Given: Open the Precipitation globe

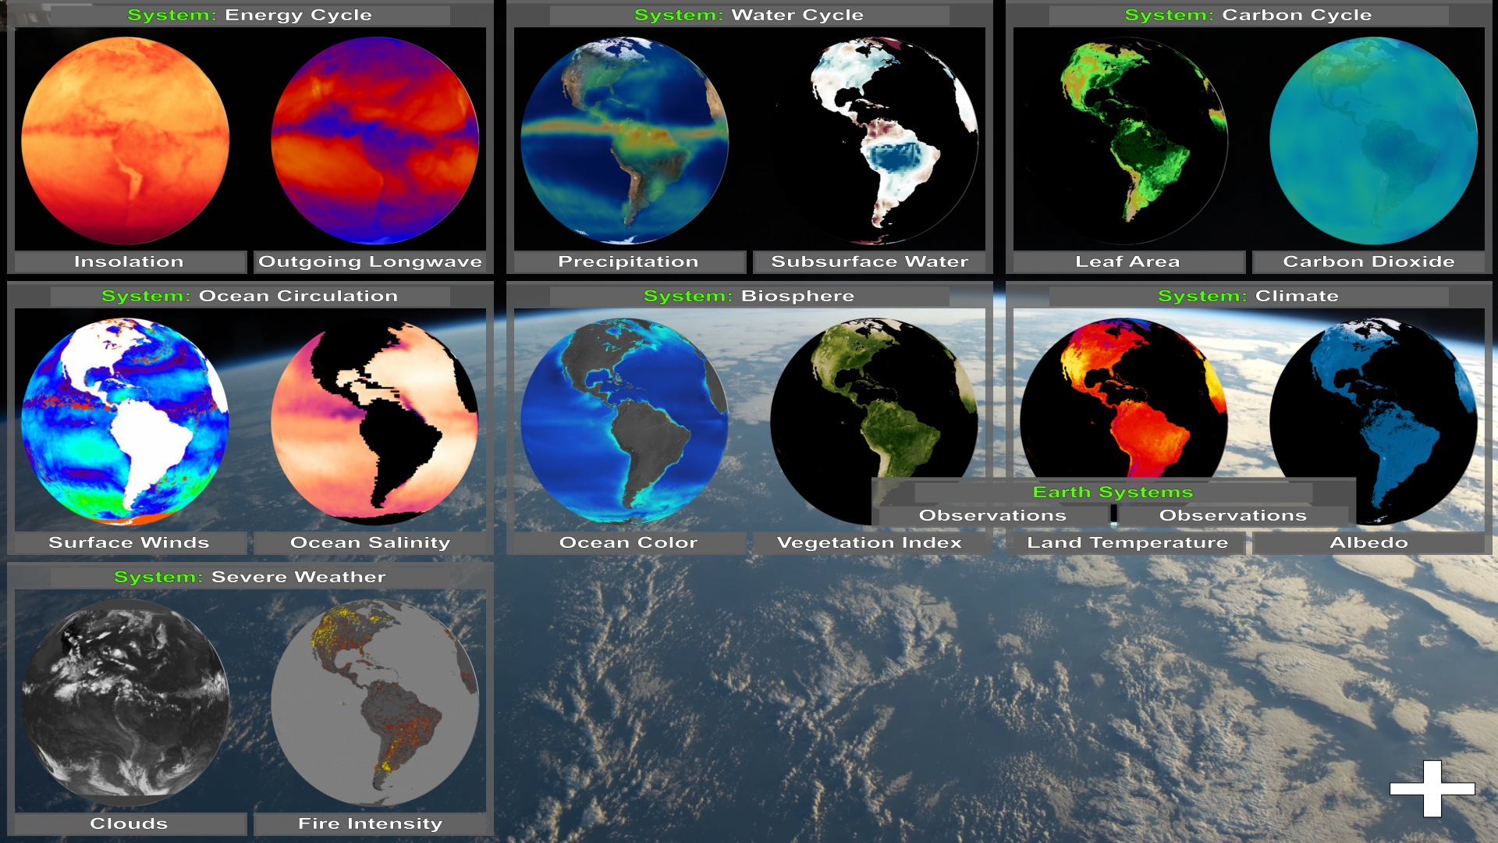Looking at the screenshot, I should click(x=625, y=140).
